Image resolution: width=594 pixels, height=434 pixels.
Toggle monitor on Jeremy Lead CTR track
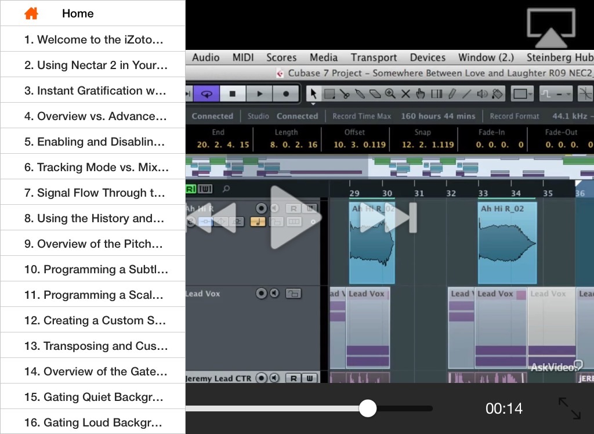click(x=274, y=378)
